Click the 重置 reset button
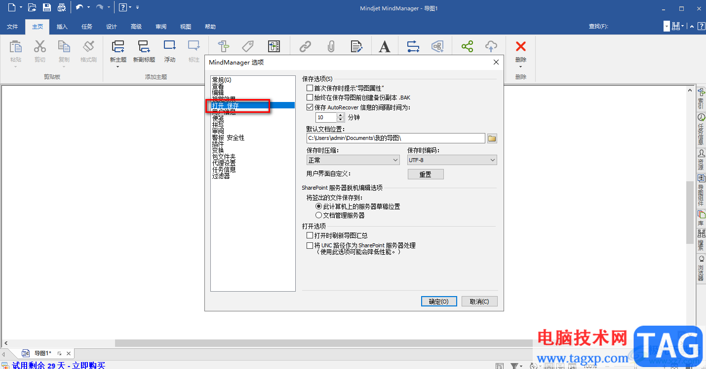The image size is (706, 369). pos(426,174)
